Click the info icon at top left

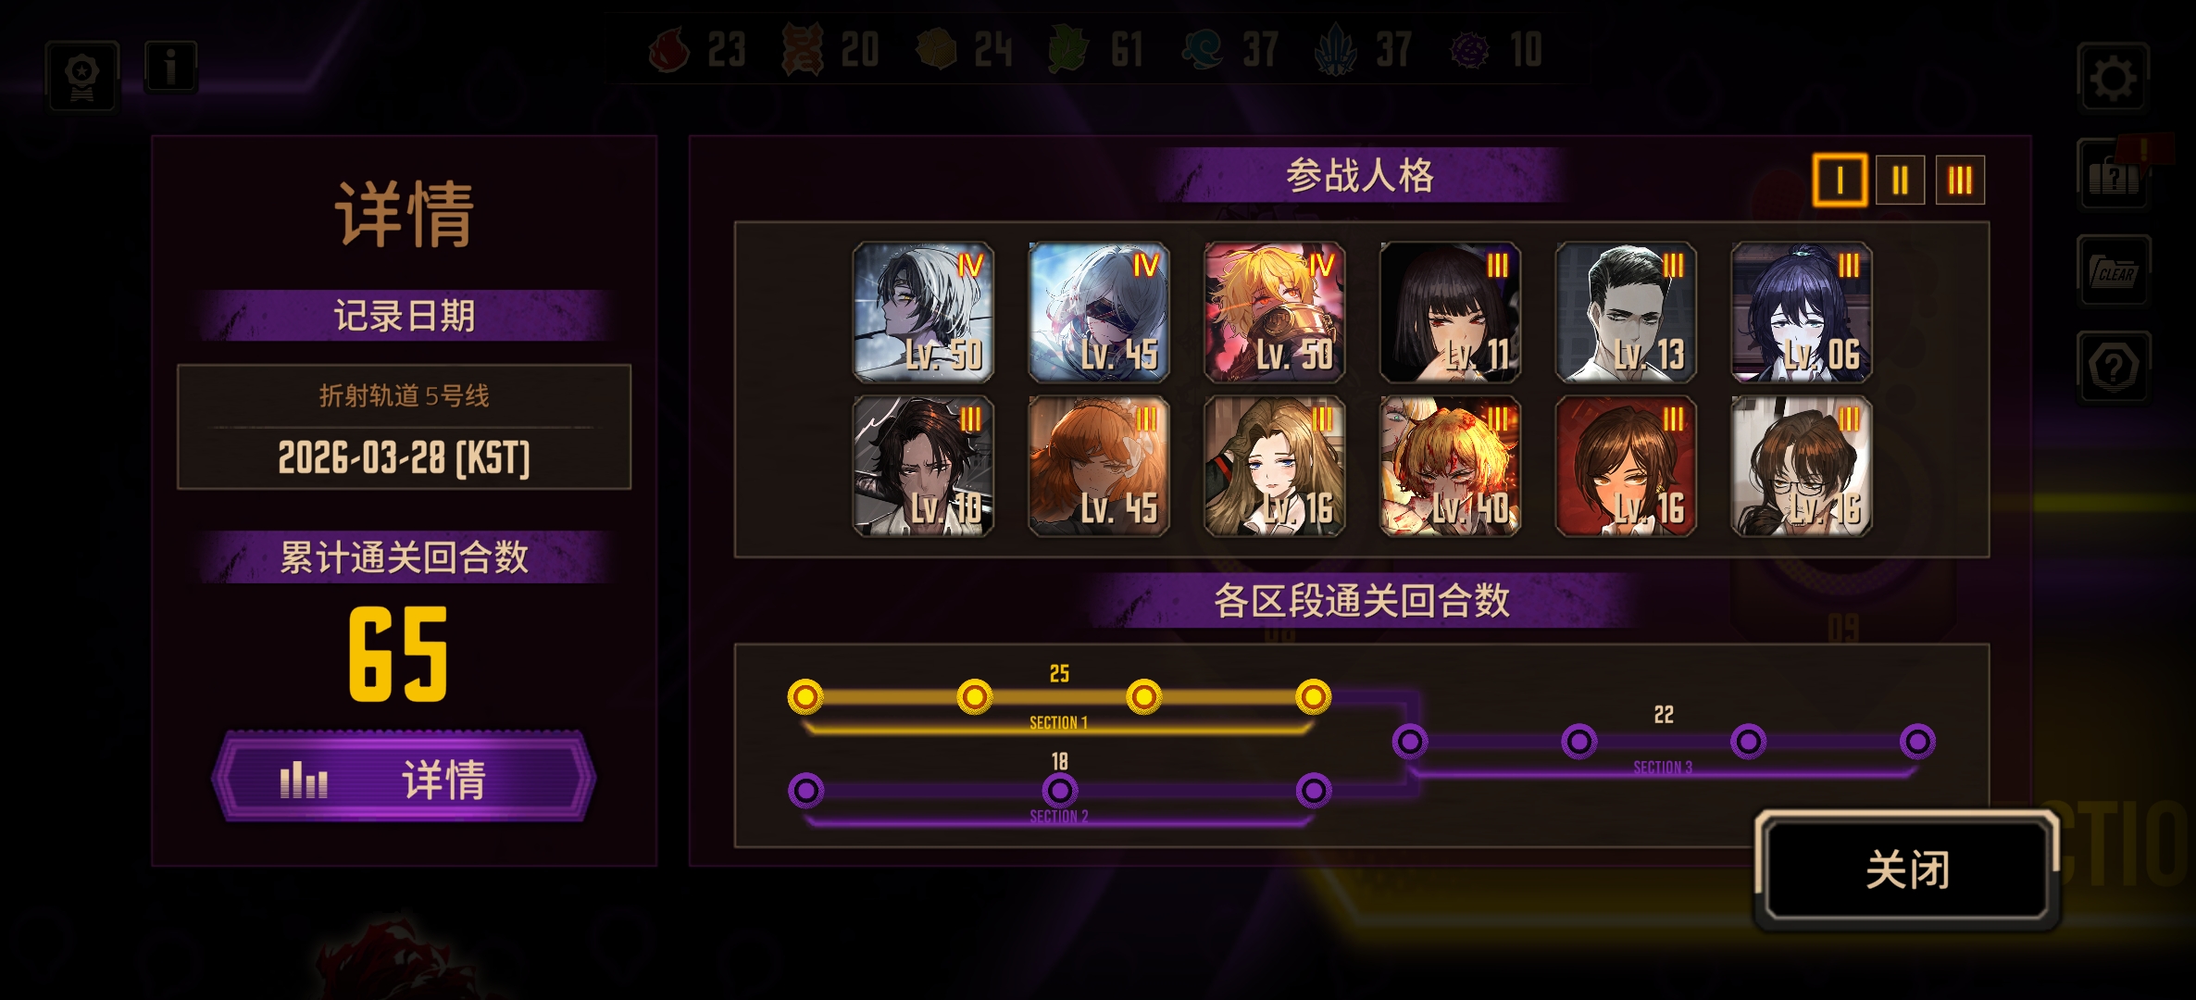tap(170, 68)
